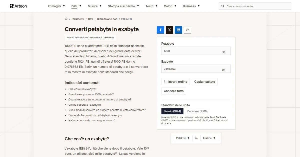The height and width of the screenshot is (157, 300).
Task: Open the Petabyte source unit dropdown
Action: [x=183, y=138]
